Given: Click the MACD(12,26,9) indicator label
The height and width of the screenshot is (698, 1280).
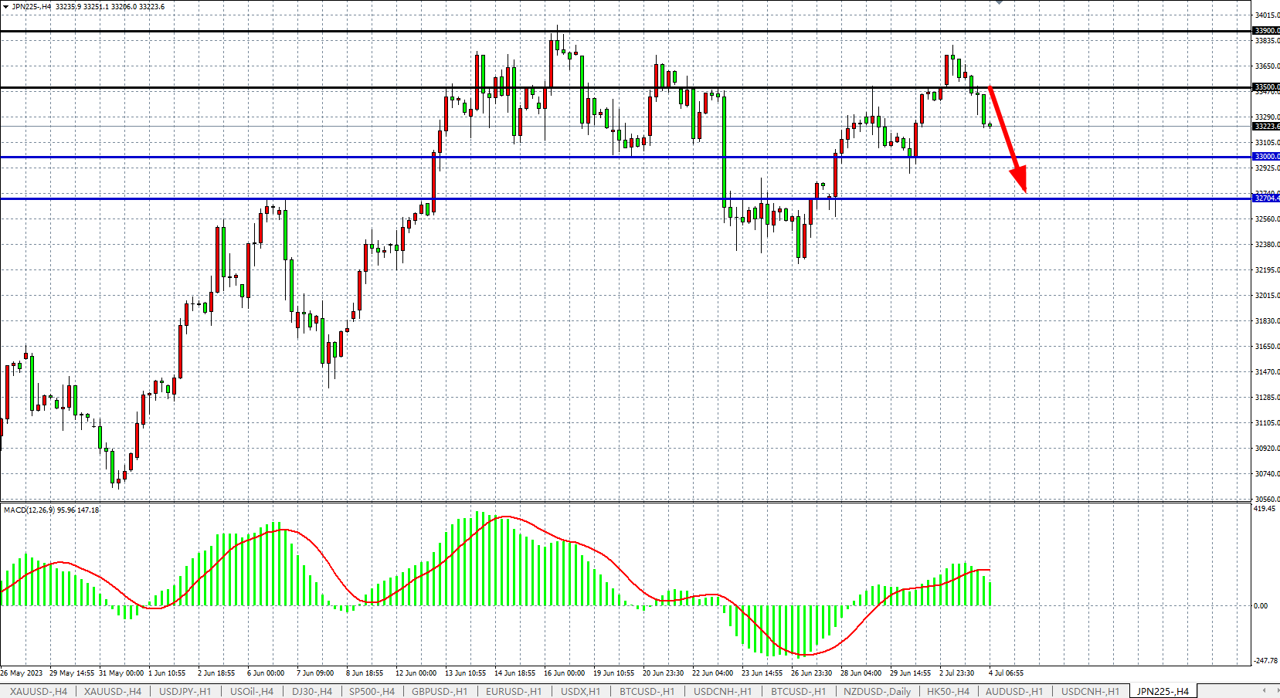Looking at the screenshot, I should pyautogui.click(x=51, y=510).
